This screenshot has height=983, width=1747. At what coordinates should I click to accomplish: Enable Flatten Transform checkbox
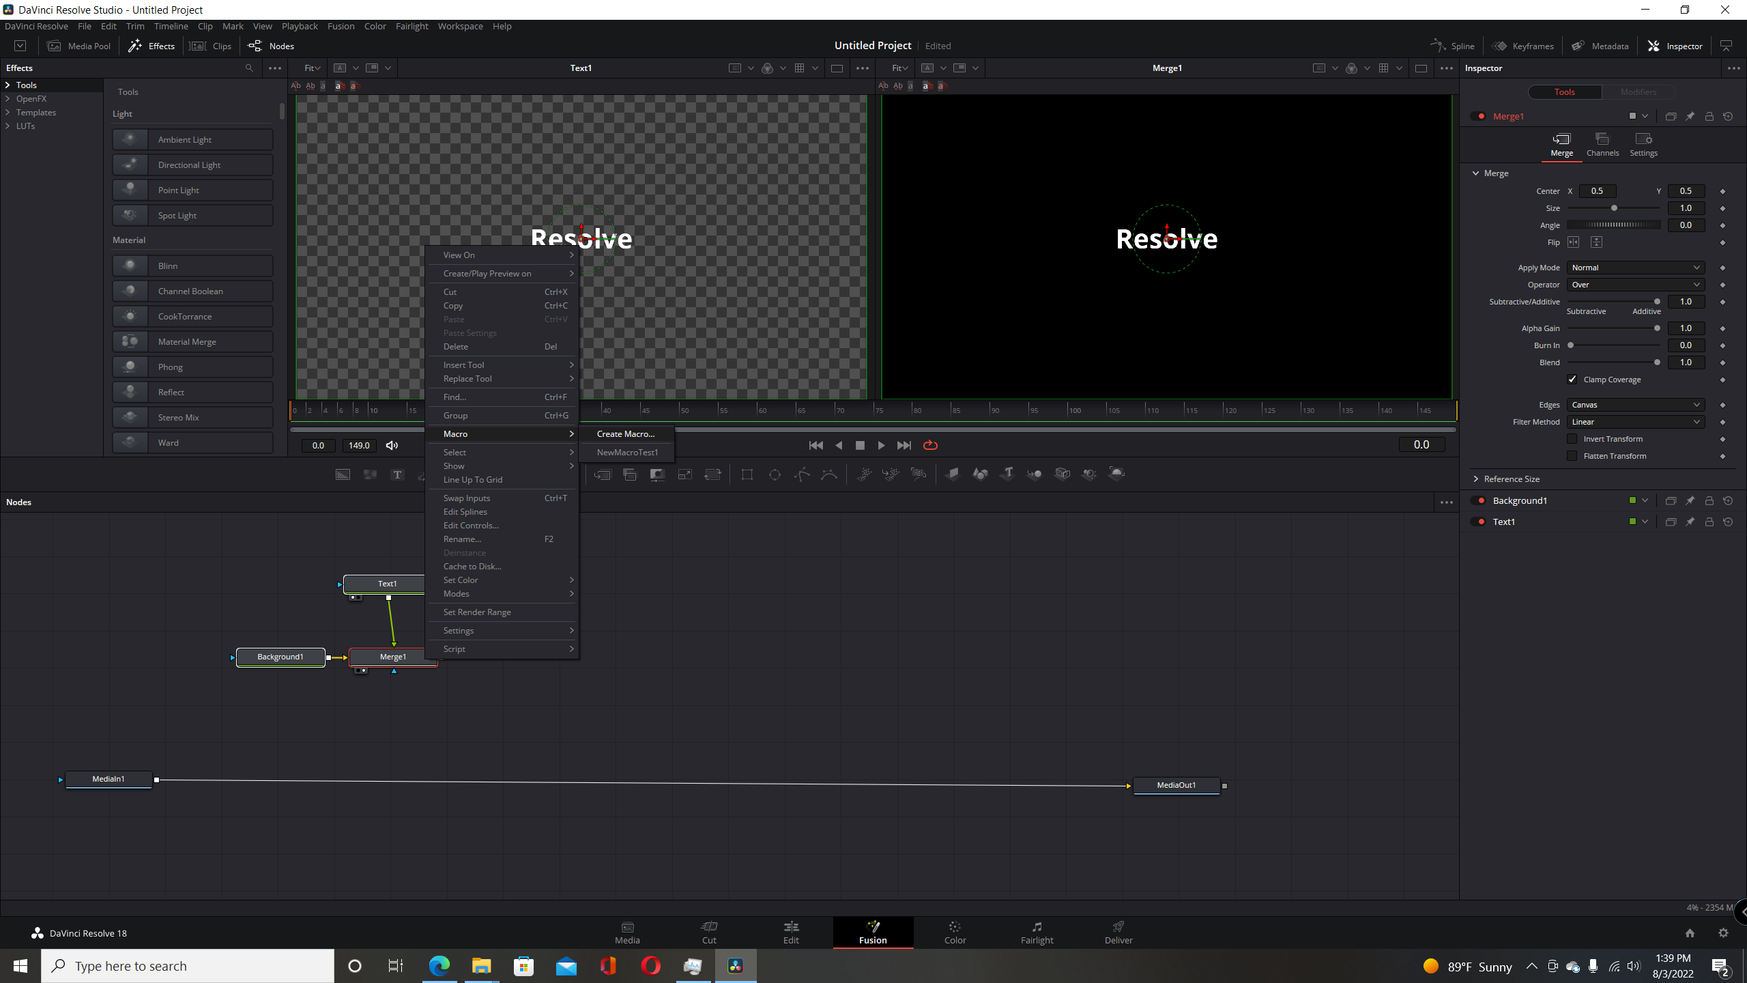[x=1572, y=456]
